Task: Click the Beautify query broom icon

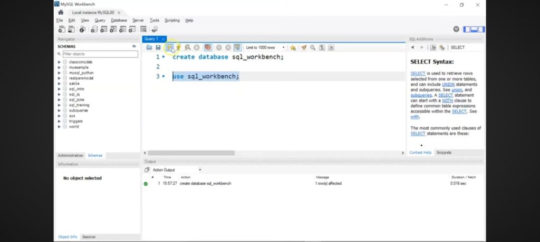Action: [303, 47]
